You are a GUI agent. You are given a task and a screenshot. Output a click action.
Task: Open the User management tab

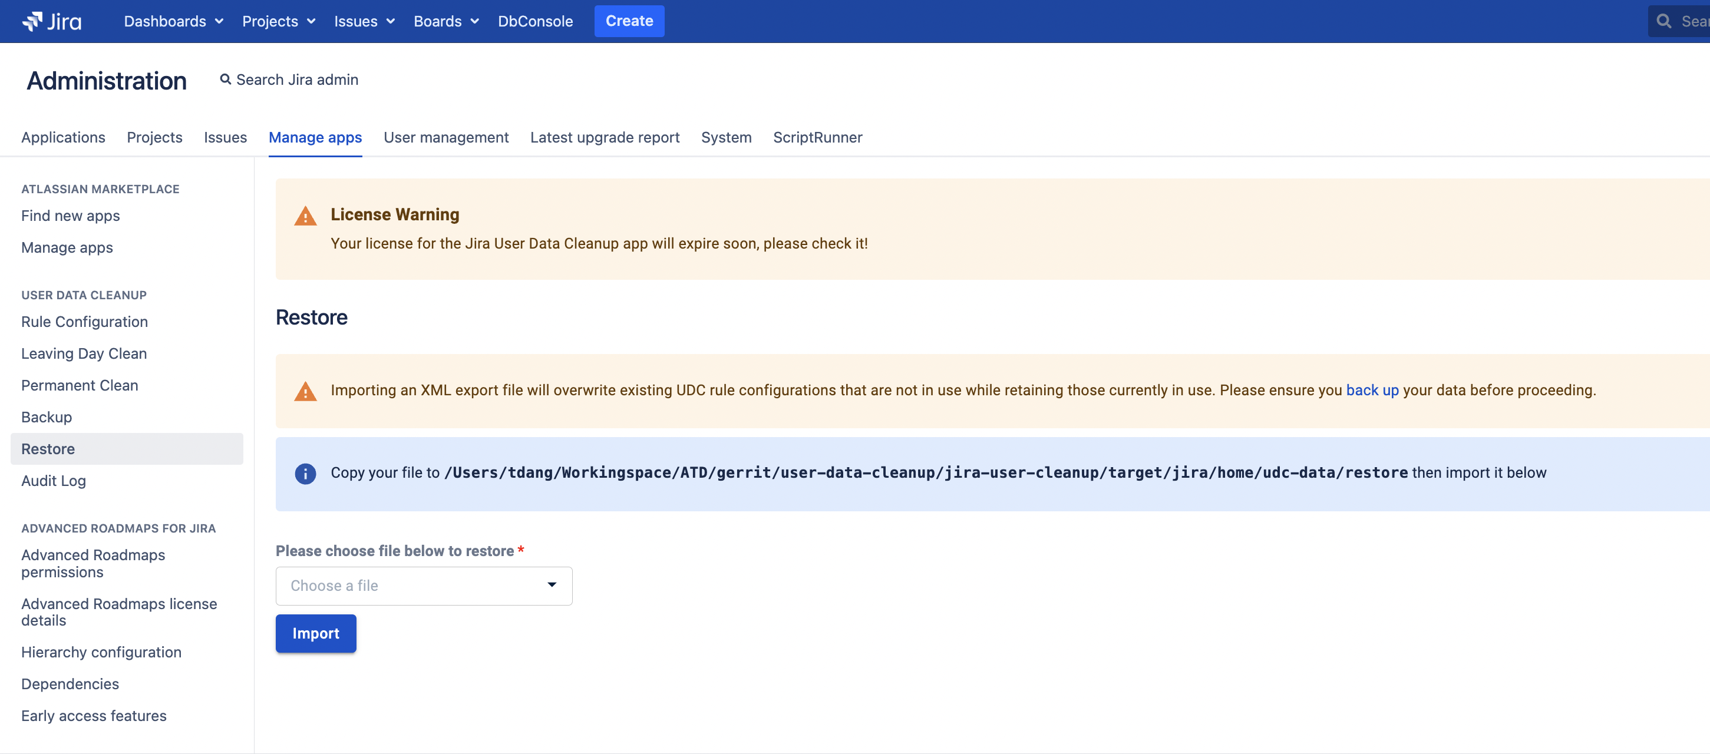click(x=446, y=137)
